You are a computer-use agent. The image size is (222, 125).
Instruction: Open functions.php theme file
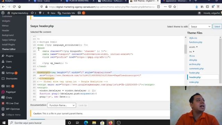pos(196,42)
